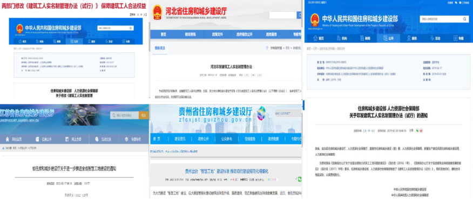The height and width of the screenshot is (199, 473).
Task: Click the 网上办事 icon on the Jiangsu page
Action: pos(66,139)
